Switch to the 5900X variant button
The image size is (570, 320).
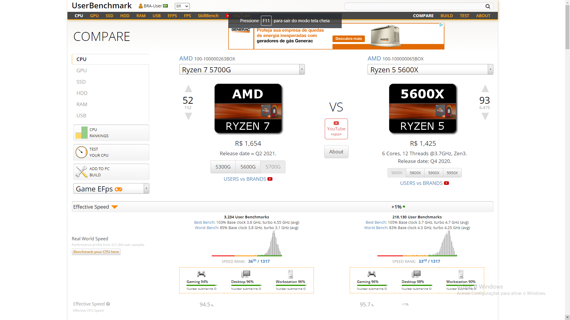(x=434, y=173)
